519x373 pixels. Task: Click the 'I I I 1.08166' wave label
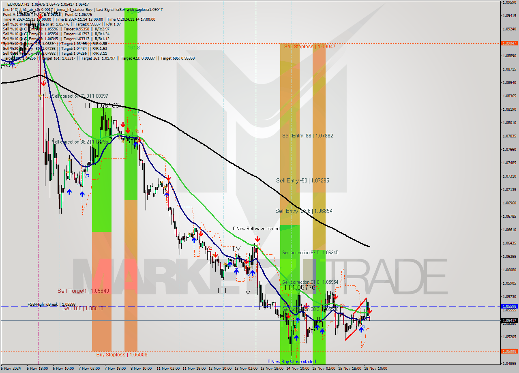click(102, 105)
